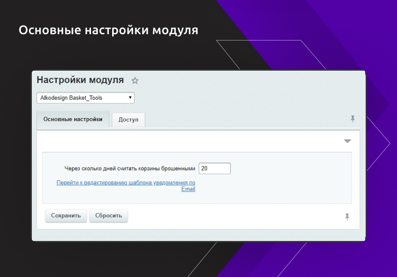Click the Настройки модуля page heading
Image resolution: width=397 pixels, height=277 pixels.
coord(80,80)
